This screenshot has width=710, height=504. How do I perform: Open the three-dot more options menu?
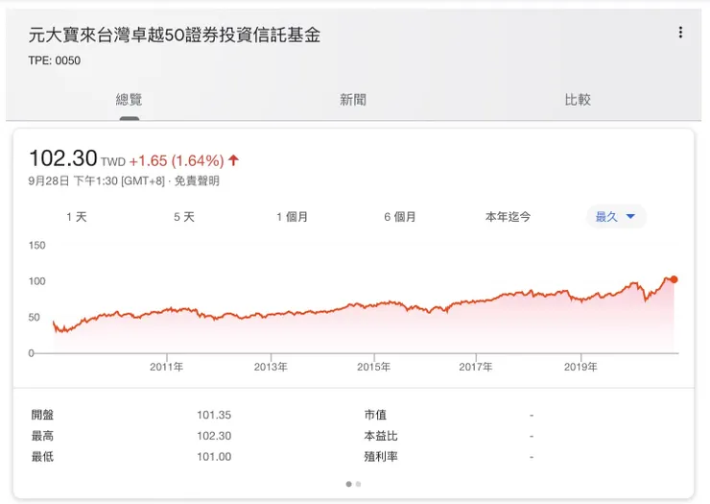pos(680,33)
